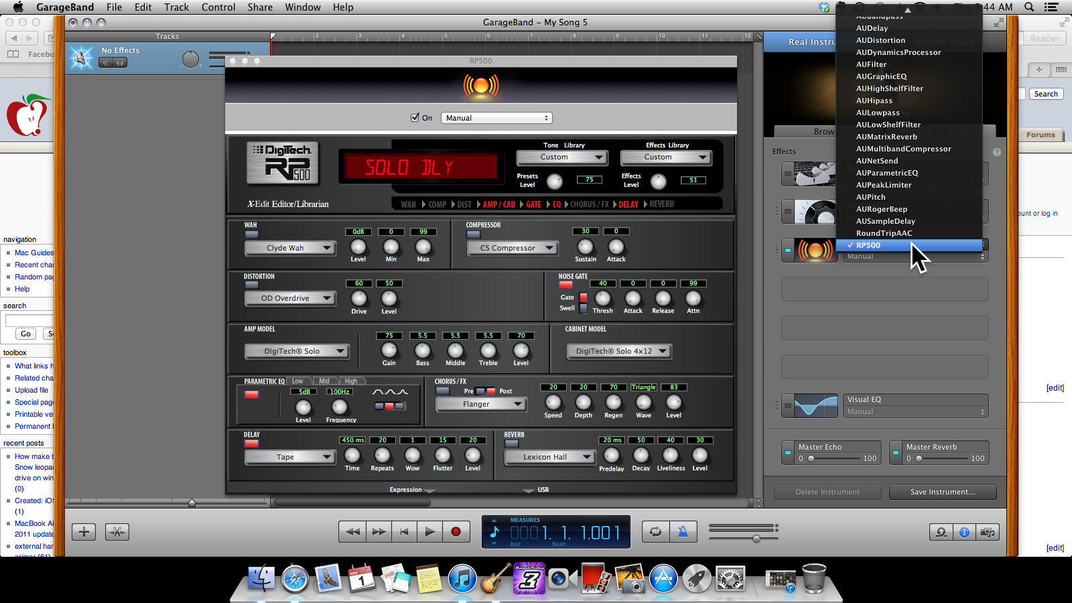Viewport: 1072px width, 603px height.
Task: Click the orange RP500 logo in plugin header
Action: click(x=481, y=86)
